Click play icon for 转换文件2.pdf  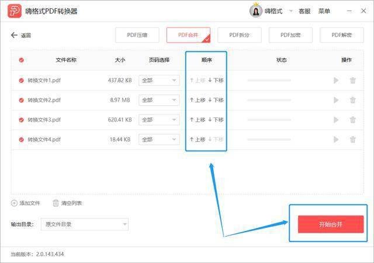[336, 100]
